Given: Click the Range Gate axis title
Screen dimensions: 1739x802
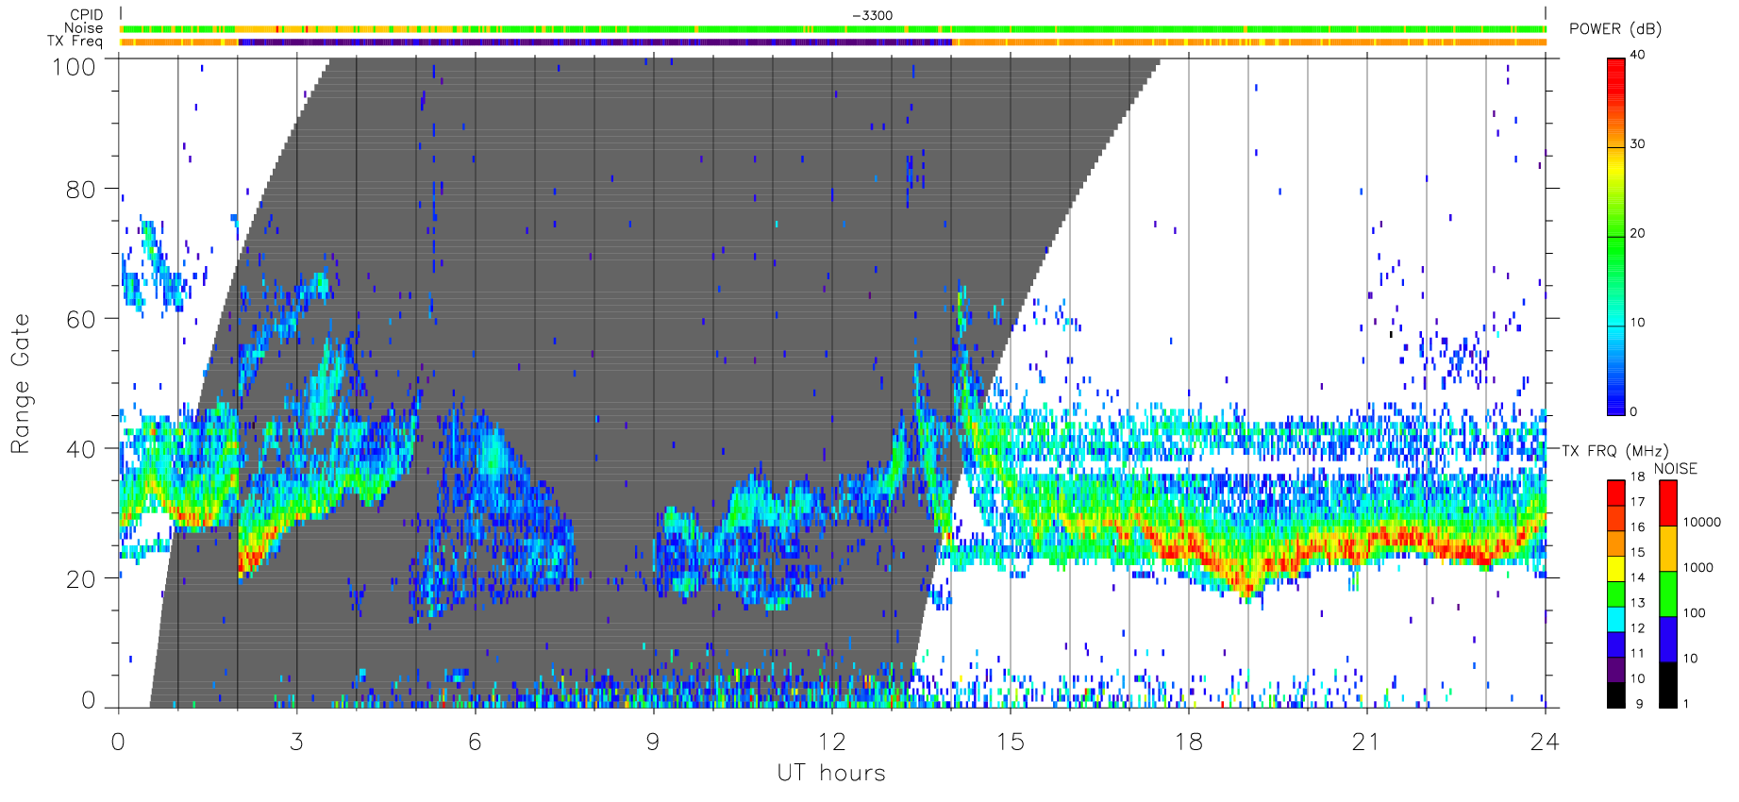Looking at the screenshot, I should pyautogui.click(x=20, y=384).
